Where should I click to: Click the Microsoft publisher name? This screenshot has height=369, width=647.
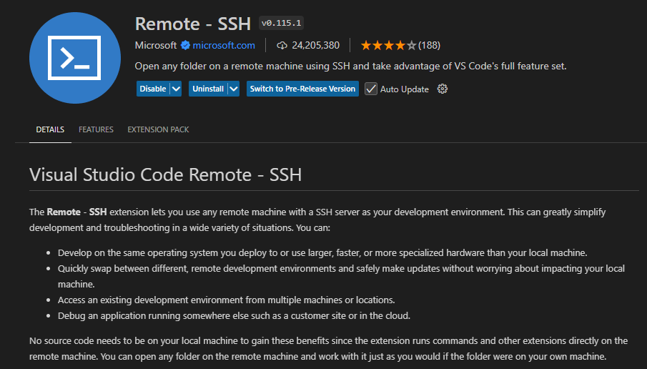(x=156, y=45)
